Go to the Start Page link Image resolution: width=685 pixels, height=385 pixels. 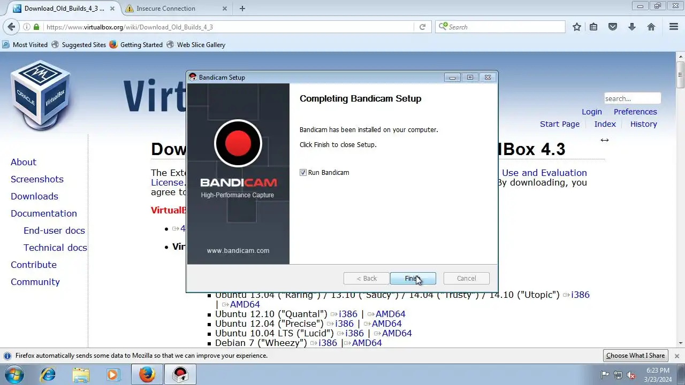tap(560, 124)
